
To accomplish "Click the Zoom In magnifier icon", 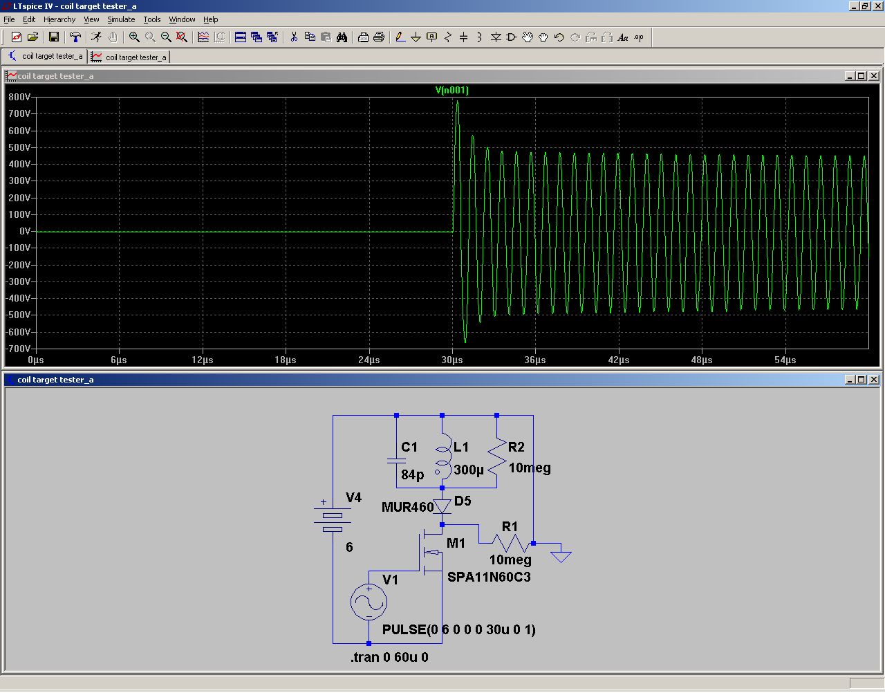I will click(x=134, y=37).
